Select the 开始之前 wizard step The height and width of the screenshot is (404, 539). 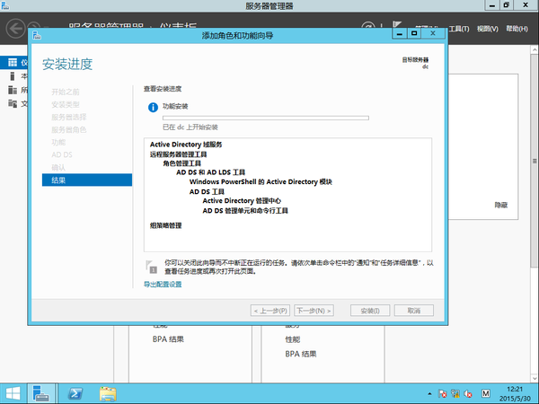point(66,92)
